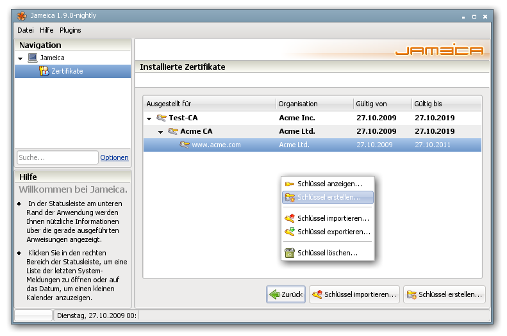The height and width of the screenshot is (336, 507).
Task: Select the Acme CA row name
Action: 196,131
